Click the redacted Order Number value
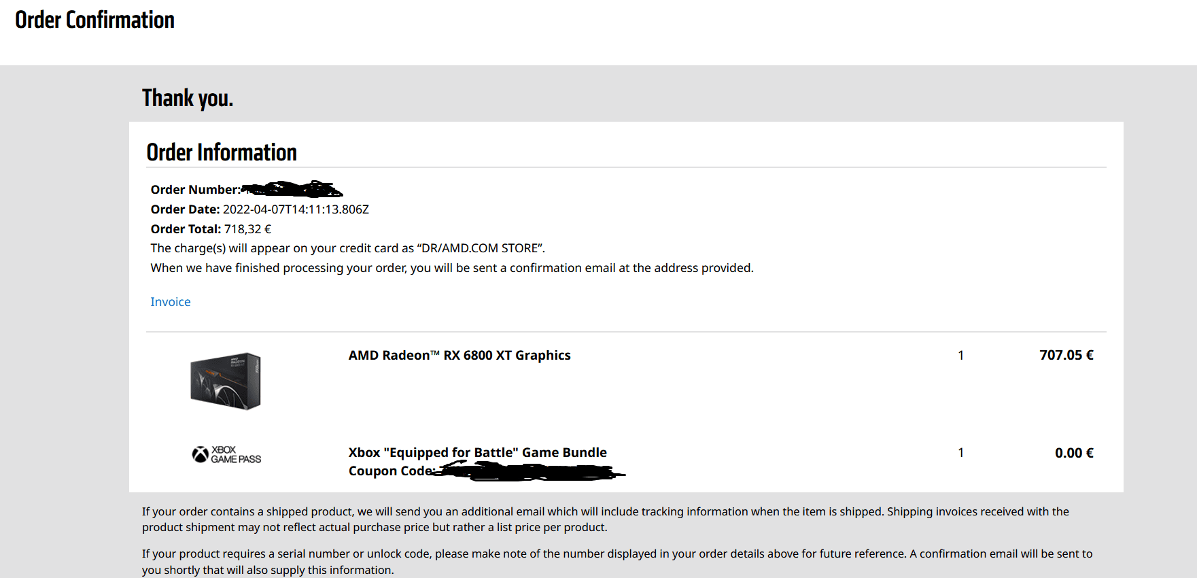 pyautogui.click(x=292, y=189)
